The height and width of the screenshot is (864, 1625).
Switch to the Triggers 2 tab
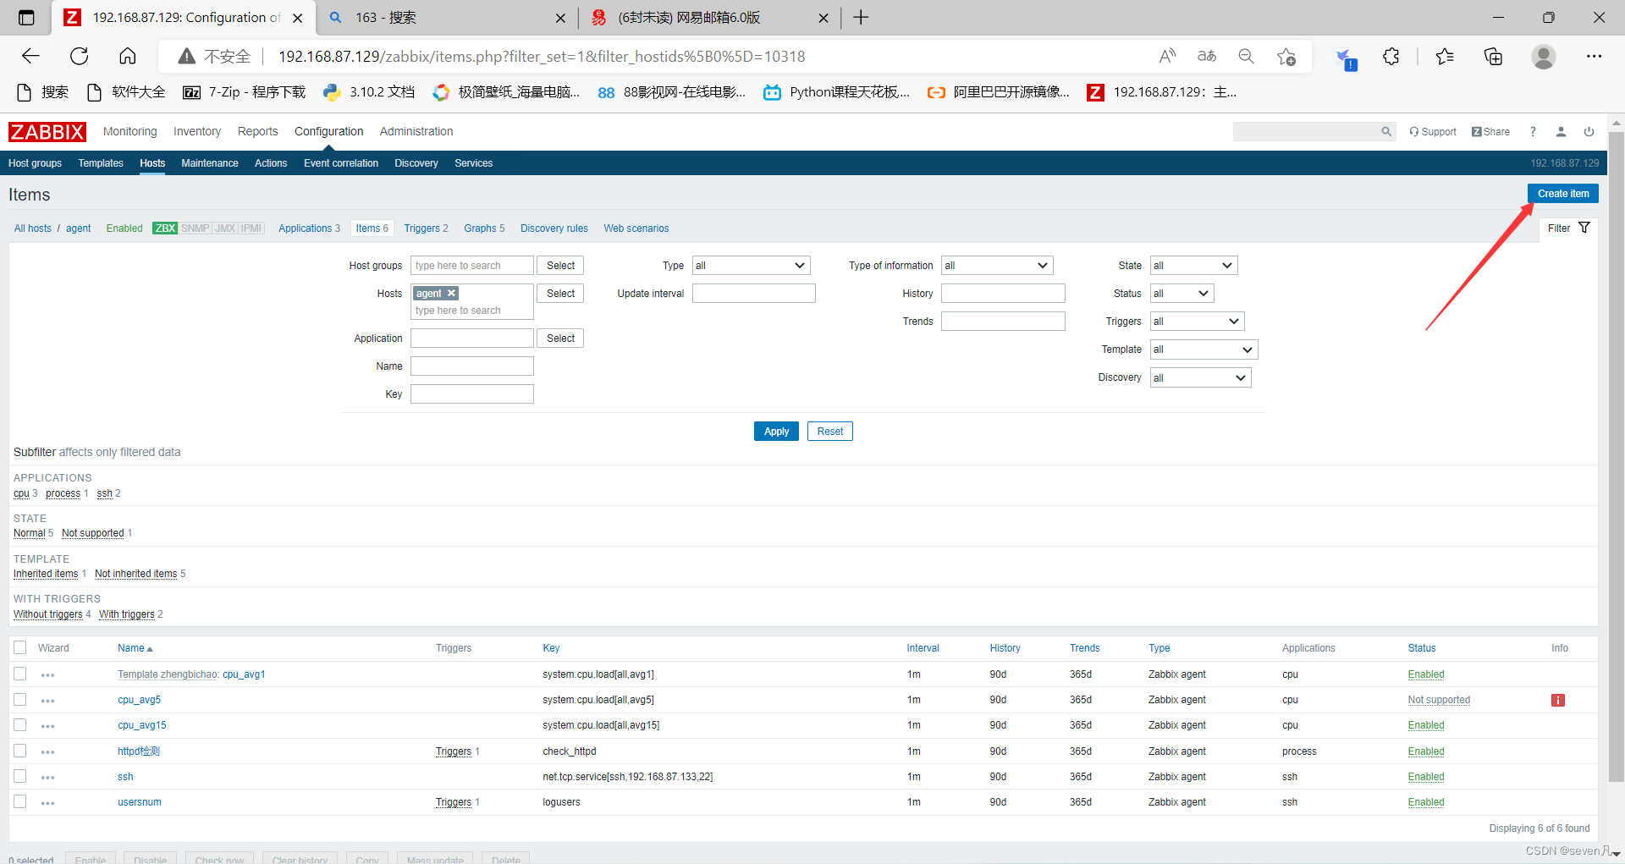426,228
